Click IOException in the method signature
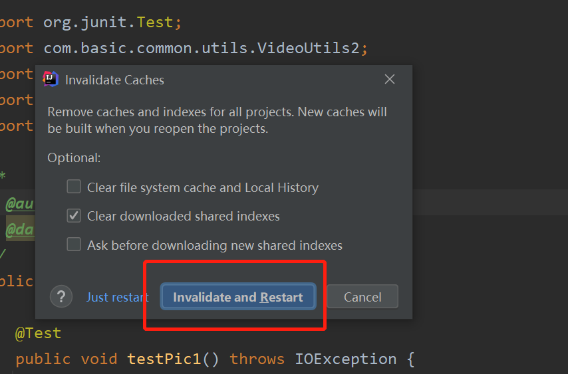Screen dimensions: 568x374 346,359
